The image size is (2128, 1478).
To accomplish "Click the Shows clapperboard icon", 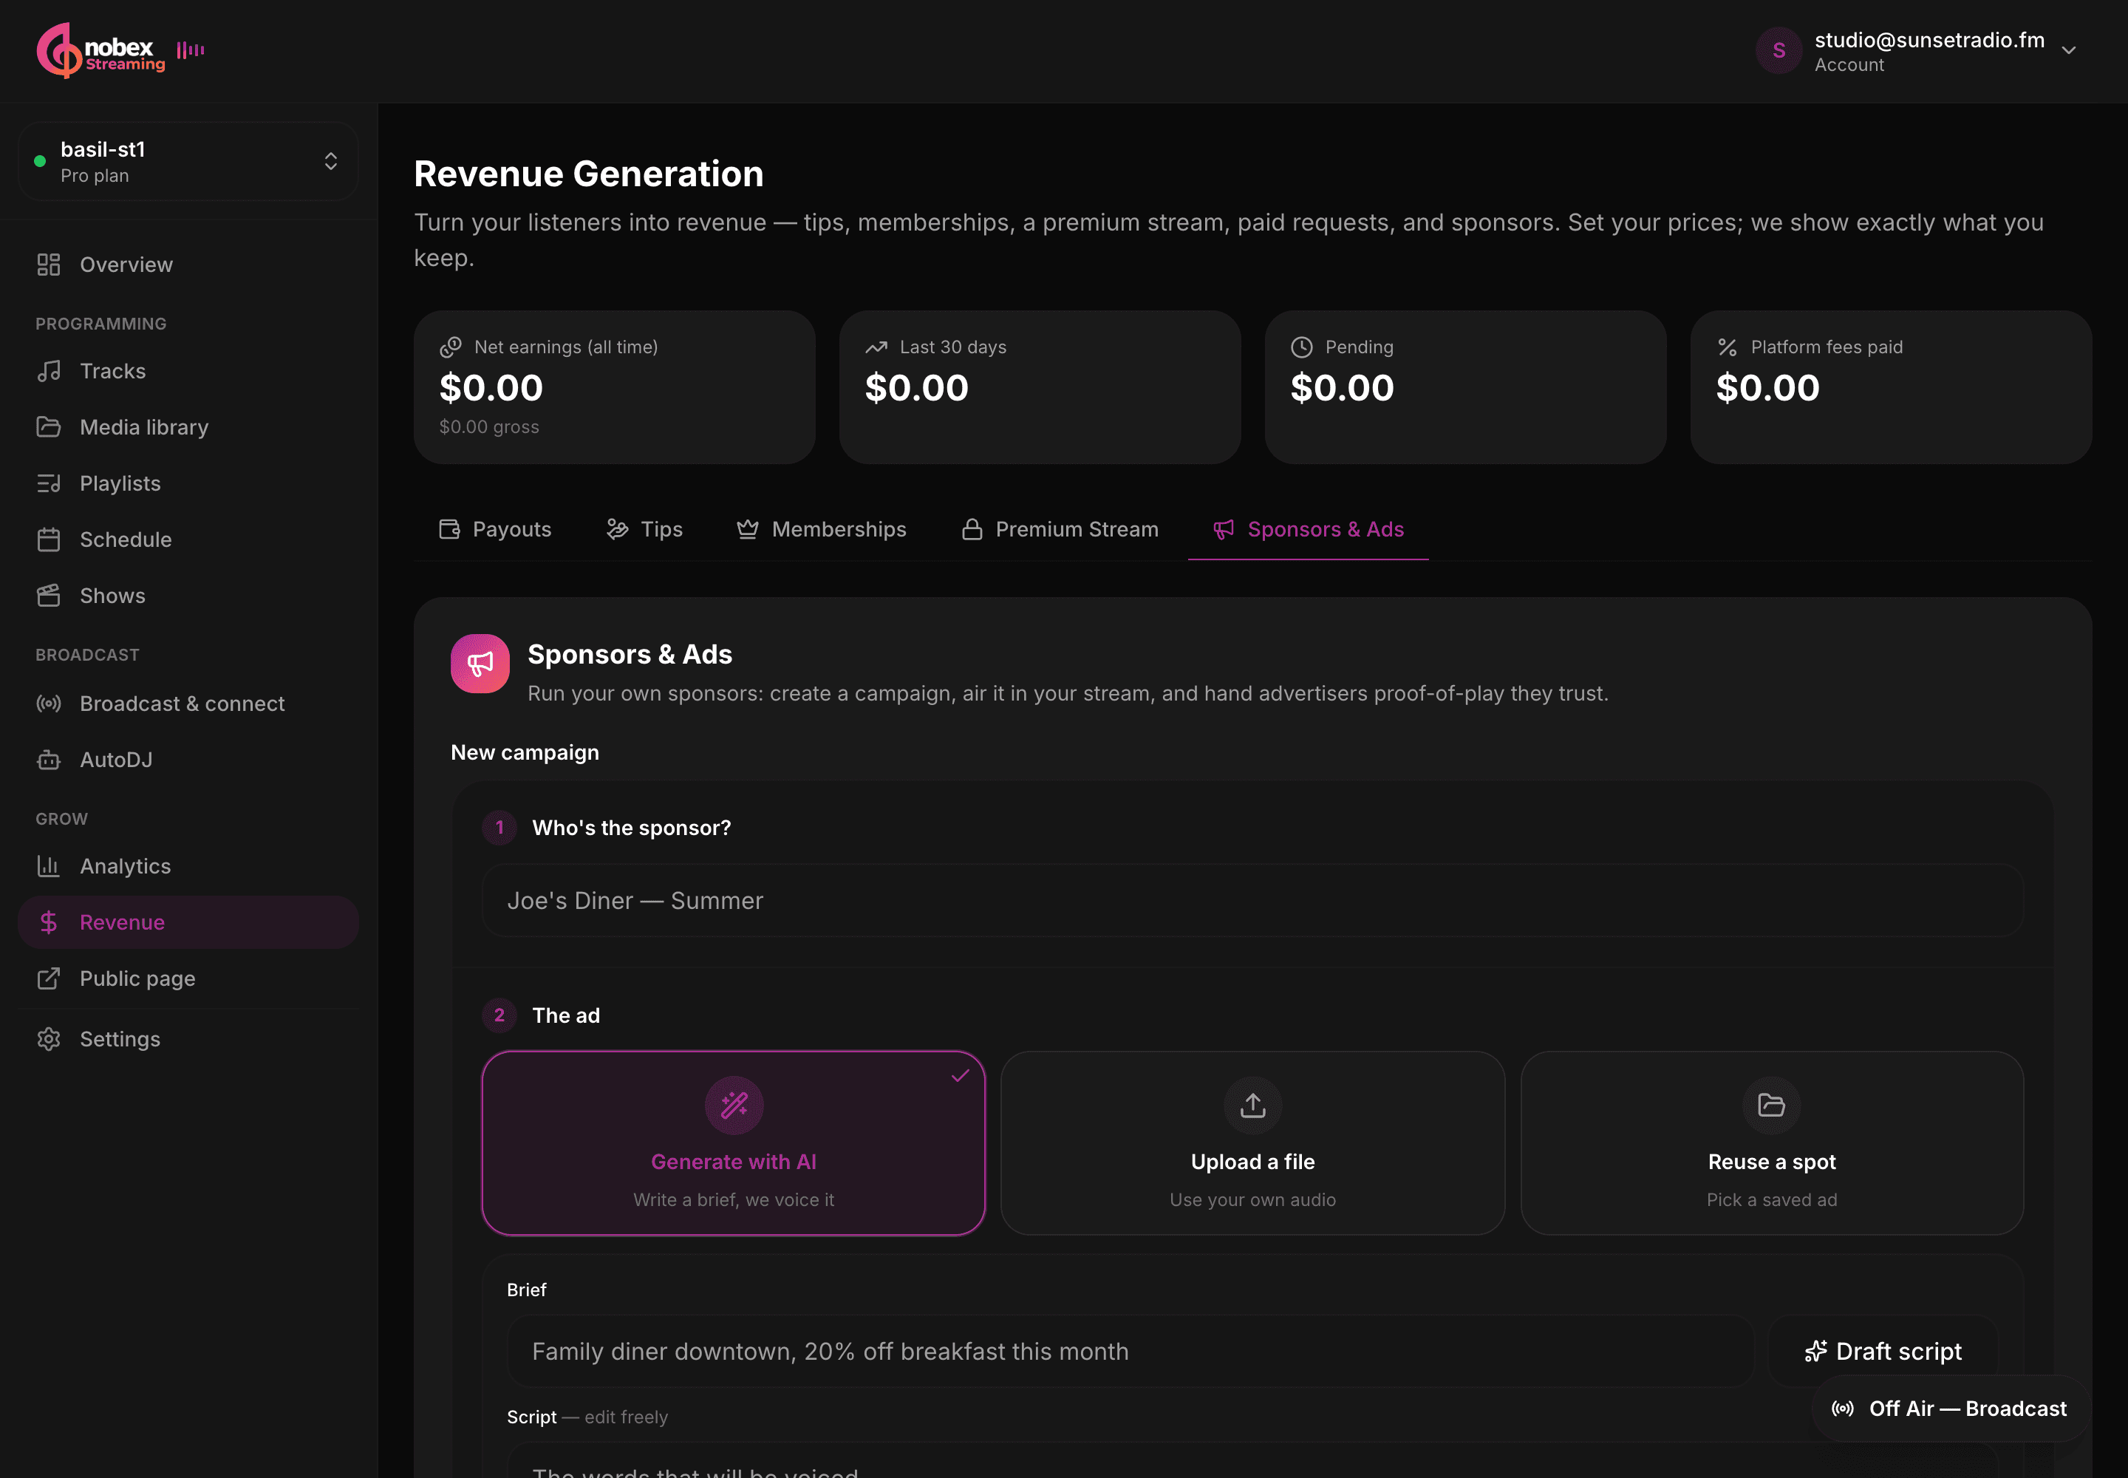I will [48, 596].
